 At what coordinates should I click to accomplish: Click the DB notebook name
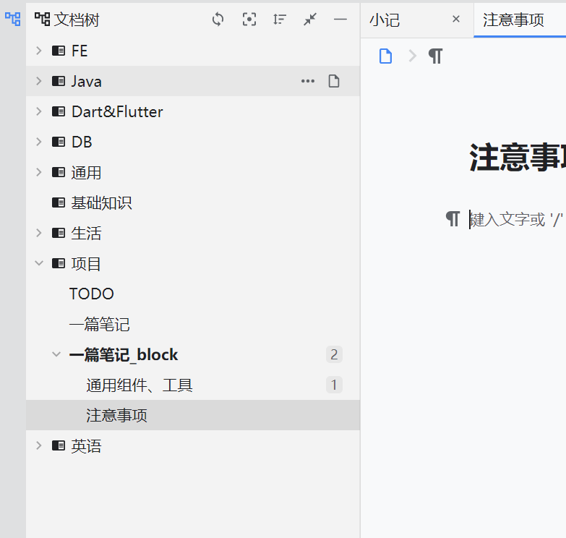[x=82, y=142]
